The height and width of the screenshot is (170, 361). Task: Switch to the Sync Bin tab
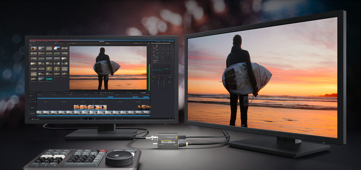(x=39, y=42)
